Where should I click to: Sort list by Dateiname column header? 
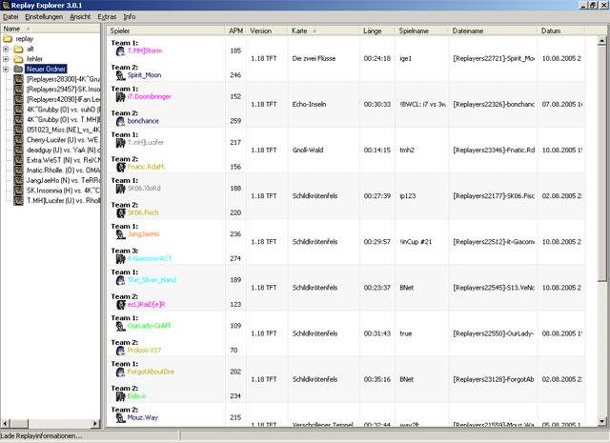(493, 30)
